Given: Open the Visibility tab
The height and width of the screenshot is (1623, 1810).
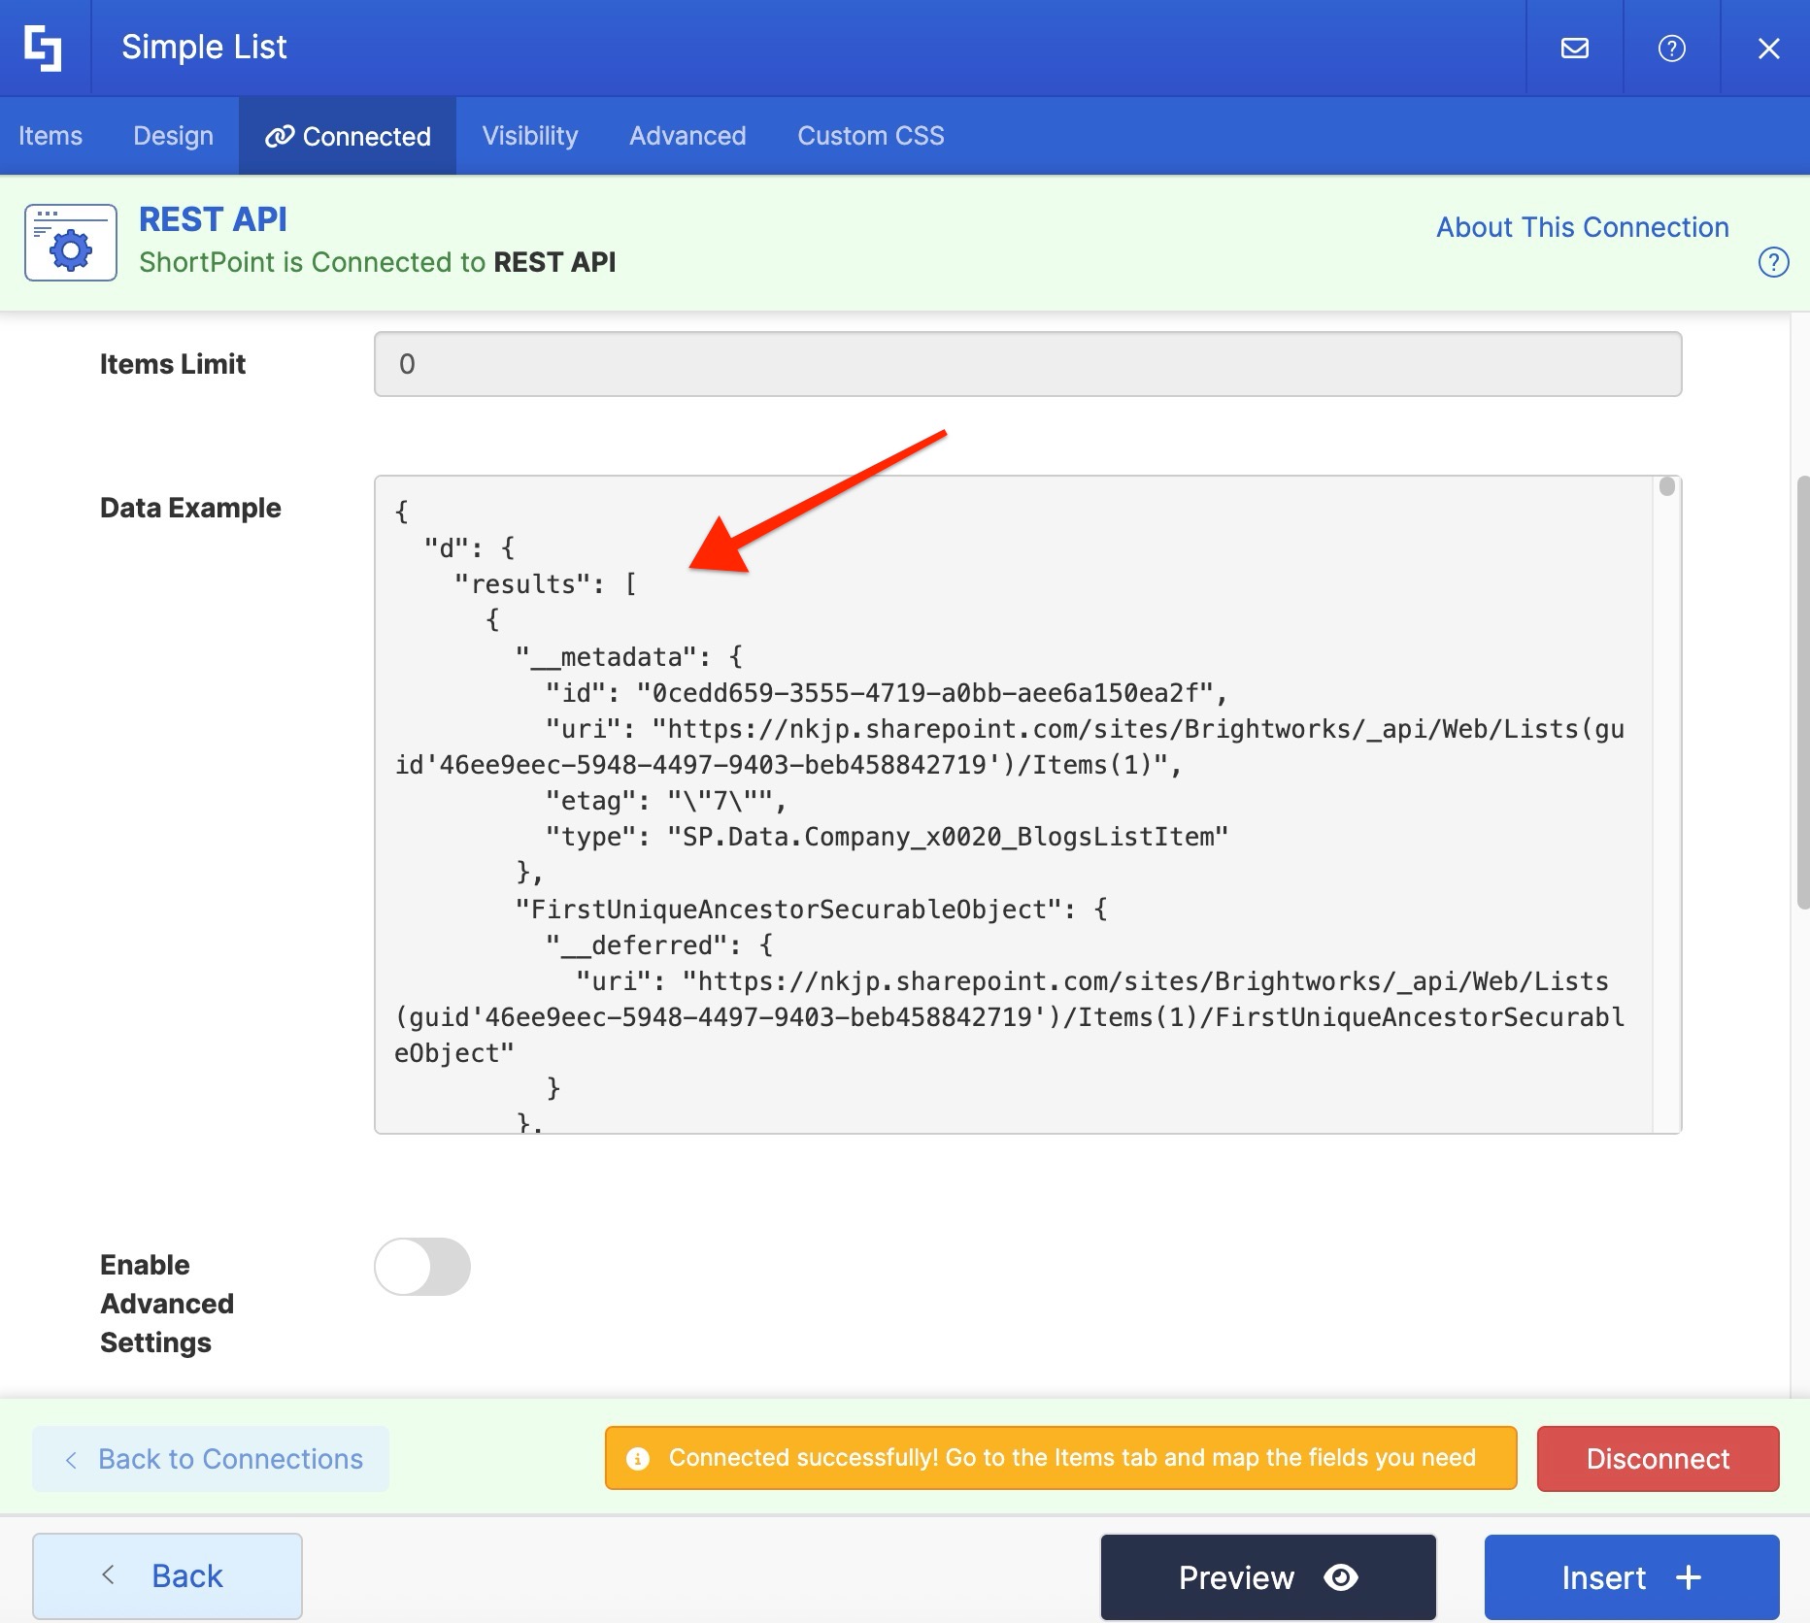Looking at the screenshot, I should tap(530, 136).
